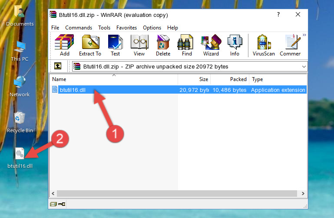Run the Test archive tool
The height and width of the screenshot is (218, 334).
tap(115, 45)
